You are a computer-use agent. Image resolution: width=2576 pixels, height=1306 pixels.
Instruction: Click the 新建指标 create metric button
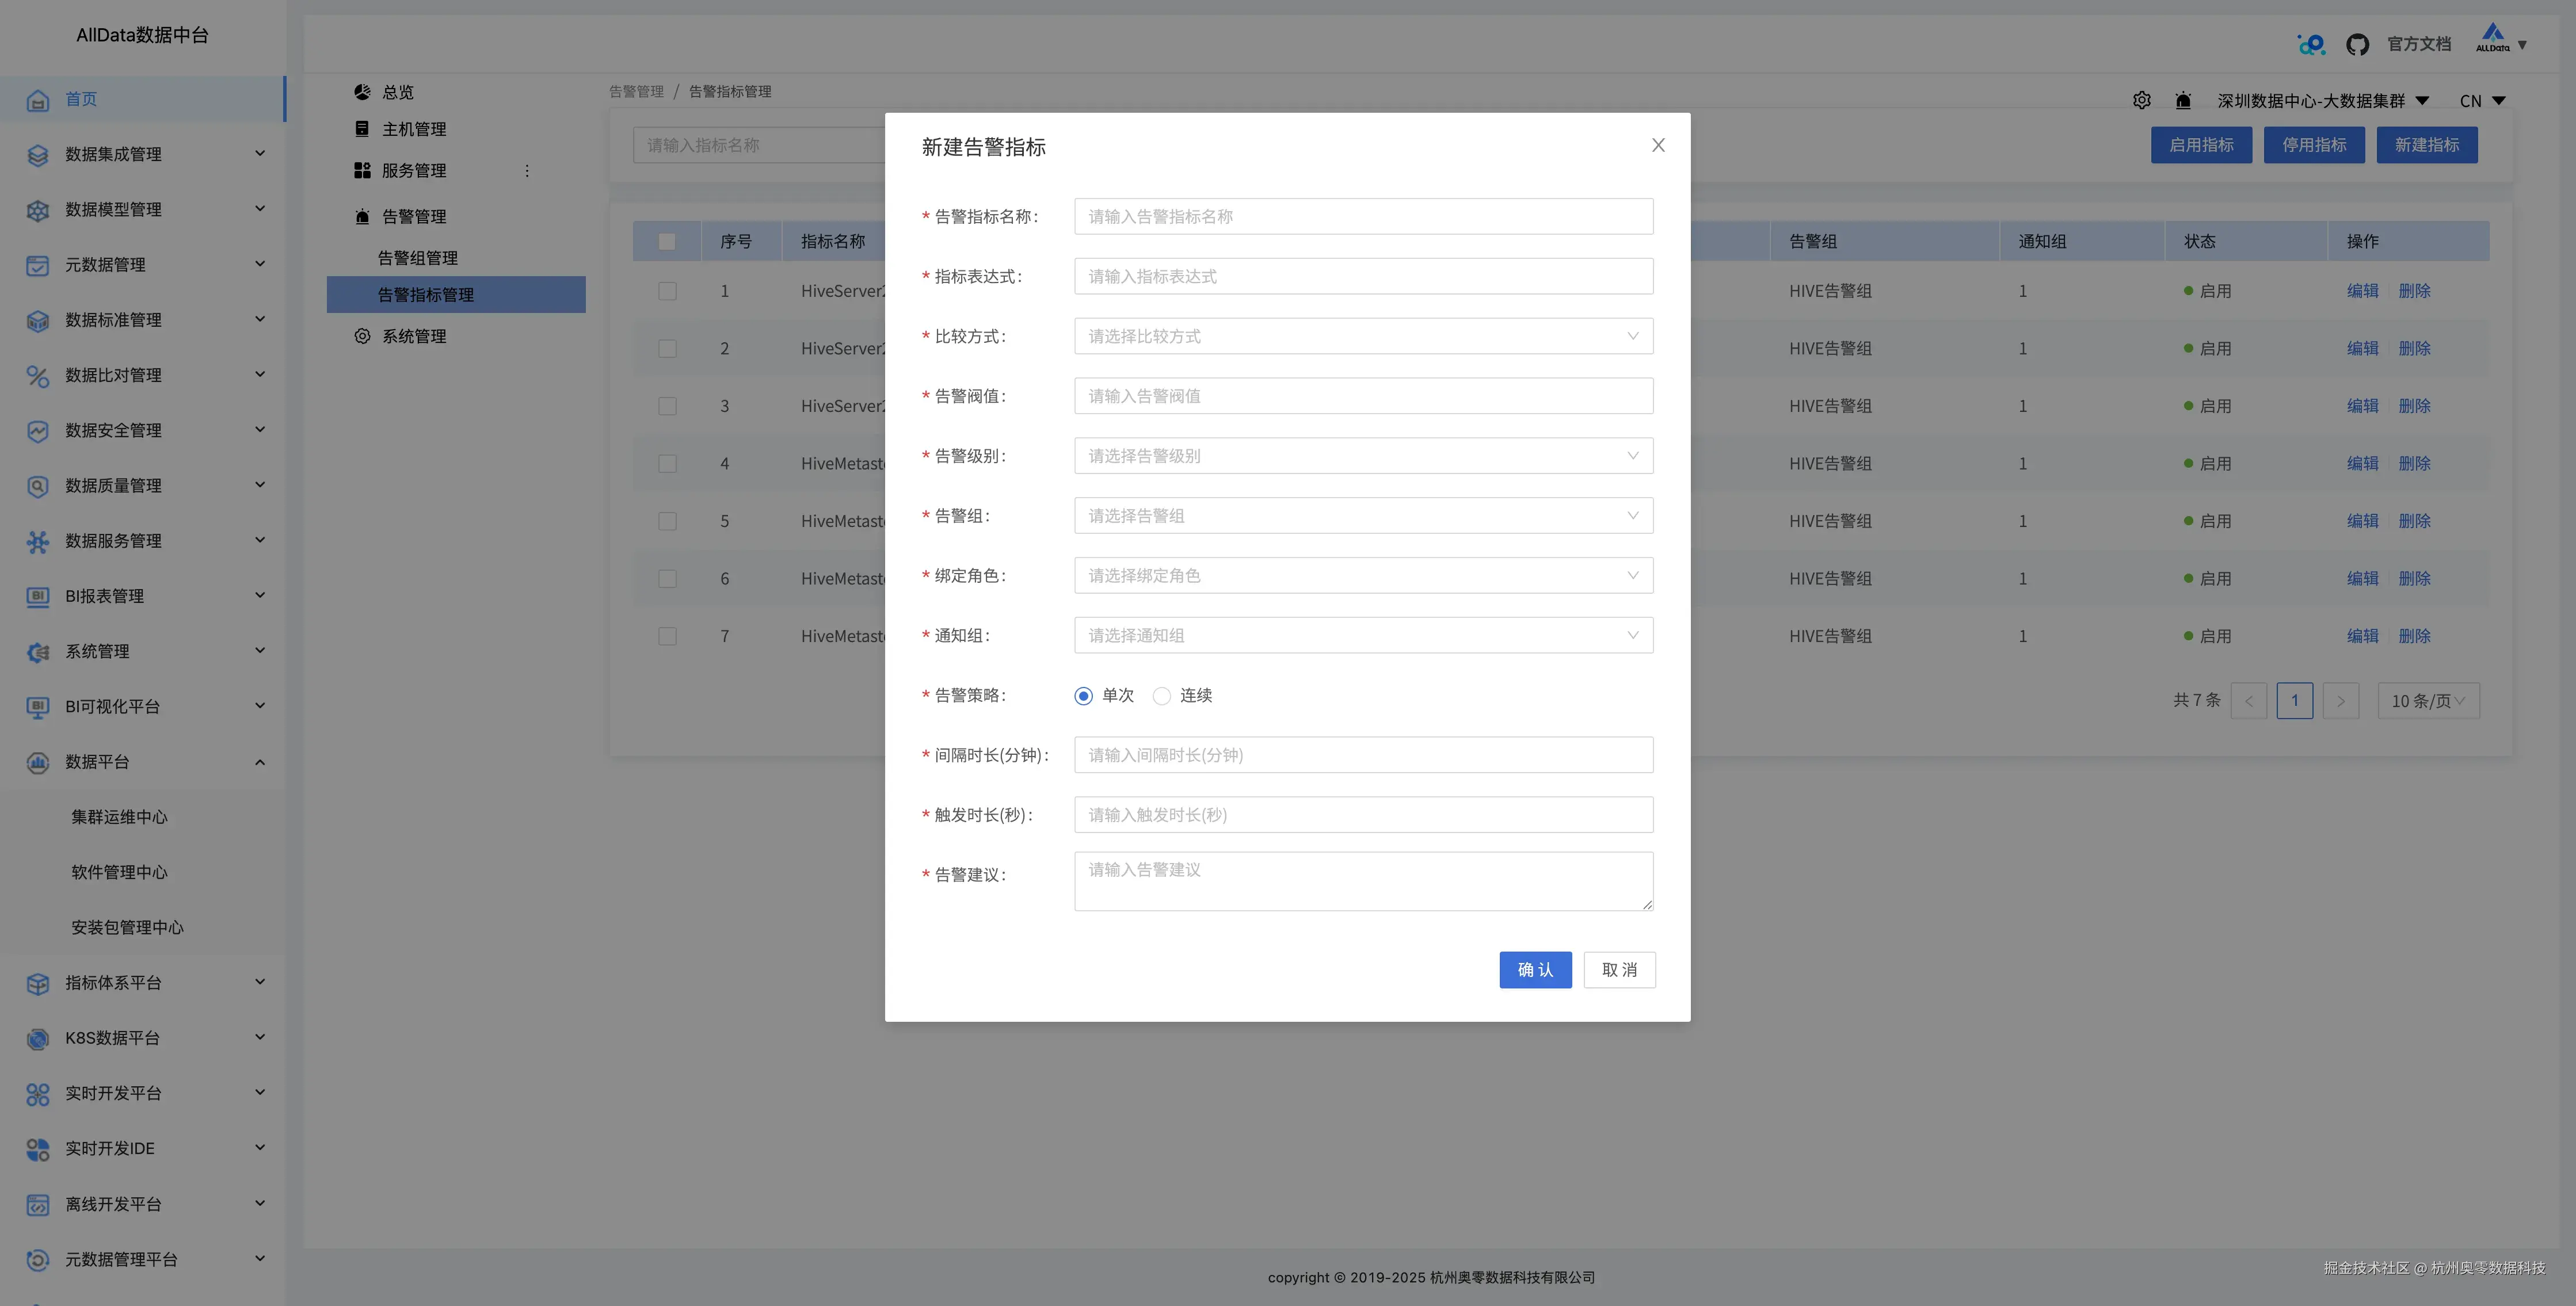point(2427,144)
